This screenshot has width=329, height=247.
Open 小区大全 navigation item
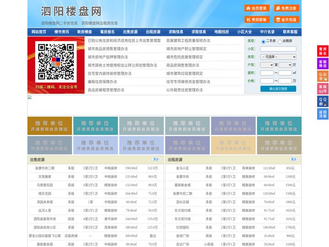coord(244,32)
